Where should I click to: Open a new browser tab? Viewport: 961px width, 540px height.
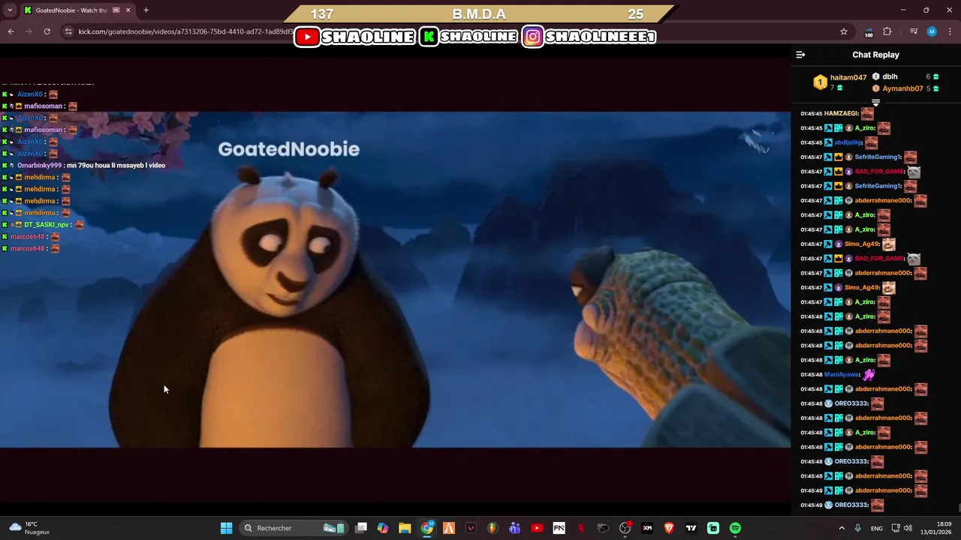coord(146,10)
